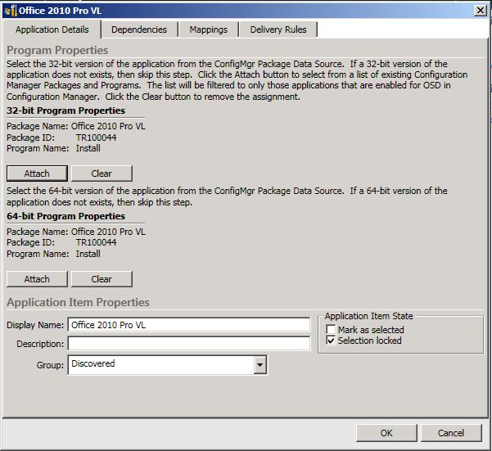Click the 32-bit Program Properties heading

click(x=65, y=110)
